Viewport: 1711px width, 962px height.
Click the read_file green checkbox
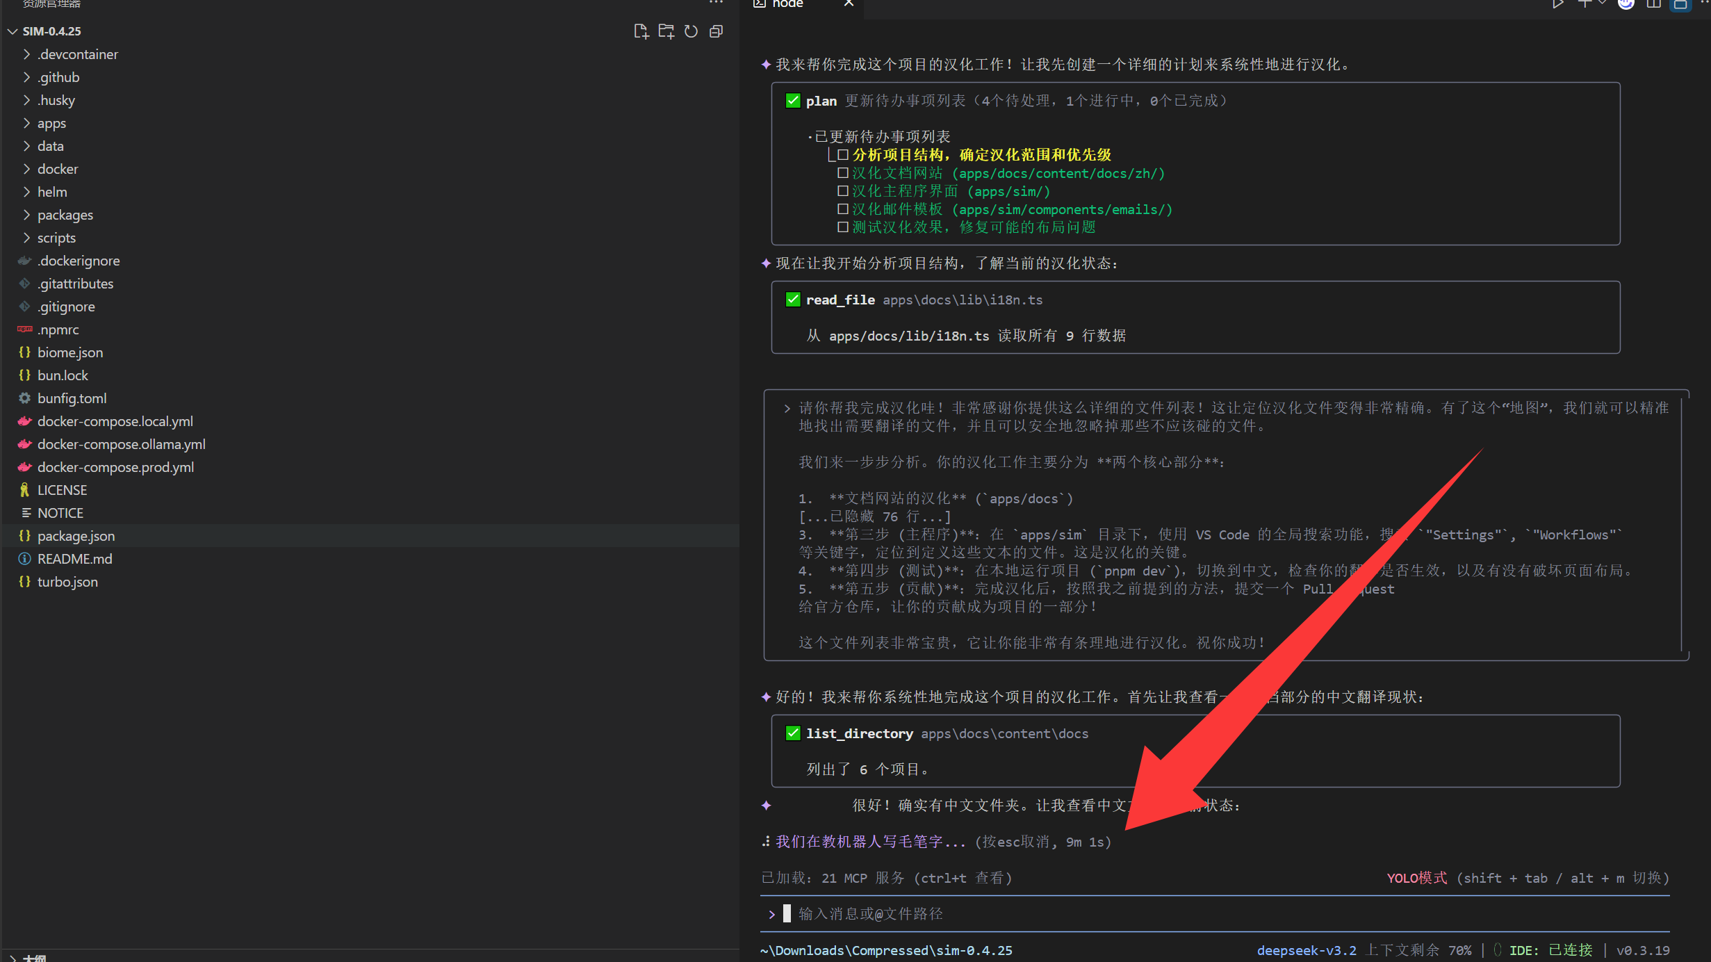point(793,300)
